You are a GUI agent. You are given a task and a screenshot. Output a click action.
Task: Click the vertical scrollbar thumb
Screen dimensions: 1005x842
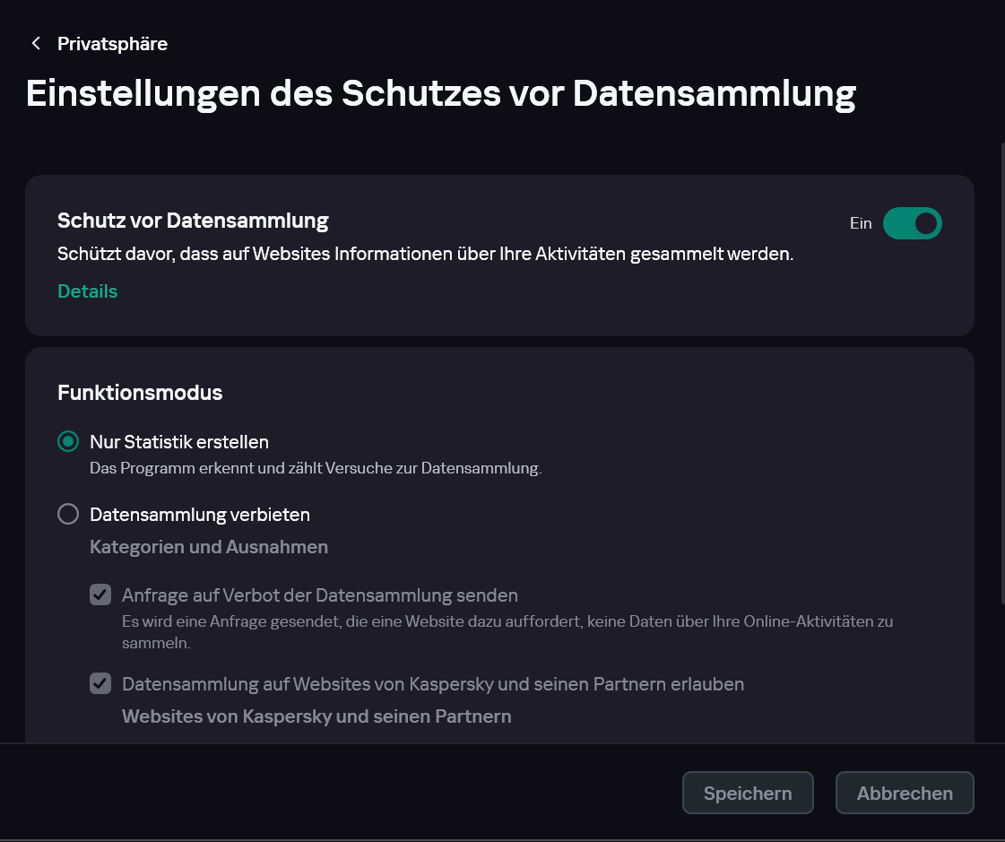[1001, 372]
